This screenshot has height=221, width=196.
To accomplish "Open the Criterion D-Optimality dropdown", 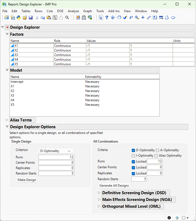I will (56, 151).
